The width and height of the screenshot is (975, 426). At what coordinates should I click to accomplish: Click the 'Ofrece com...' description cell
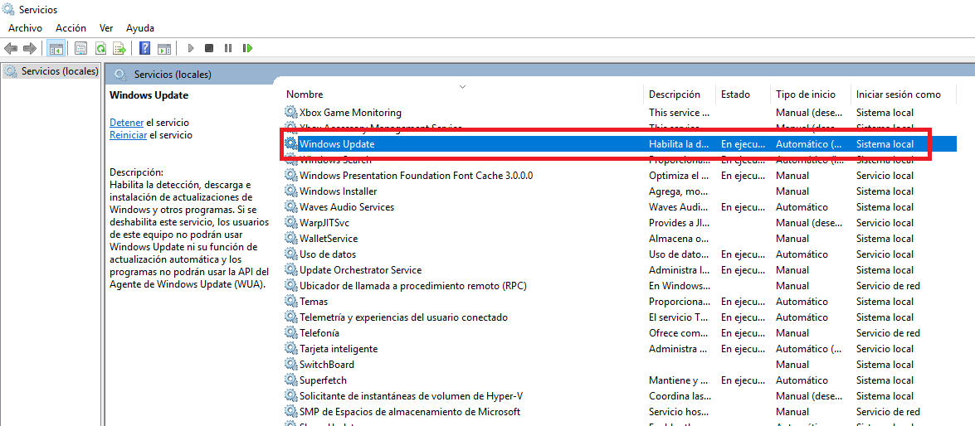click(x=679, y=333)
